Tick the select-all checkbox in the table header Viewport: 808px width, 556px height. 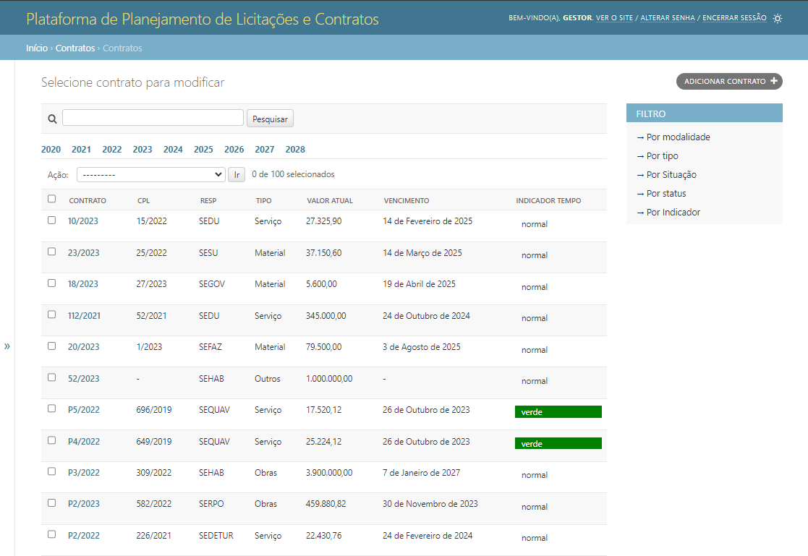click(x=51, y=199)
